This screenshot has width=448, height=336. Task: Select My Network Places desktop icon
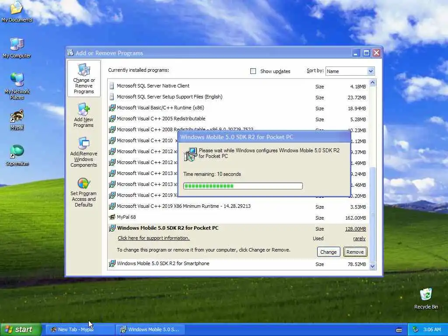pos(17,86)
